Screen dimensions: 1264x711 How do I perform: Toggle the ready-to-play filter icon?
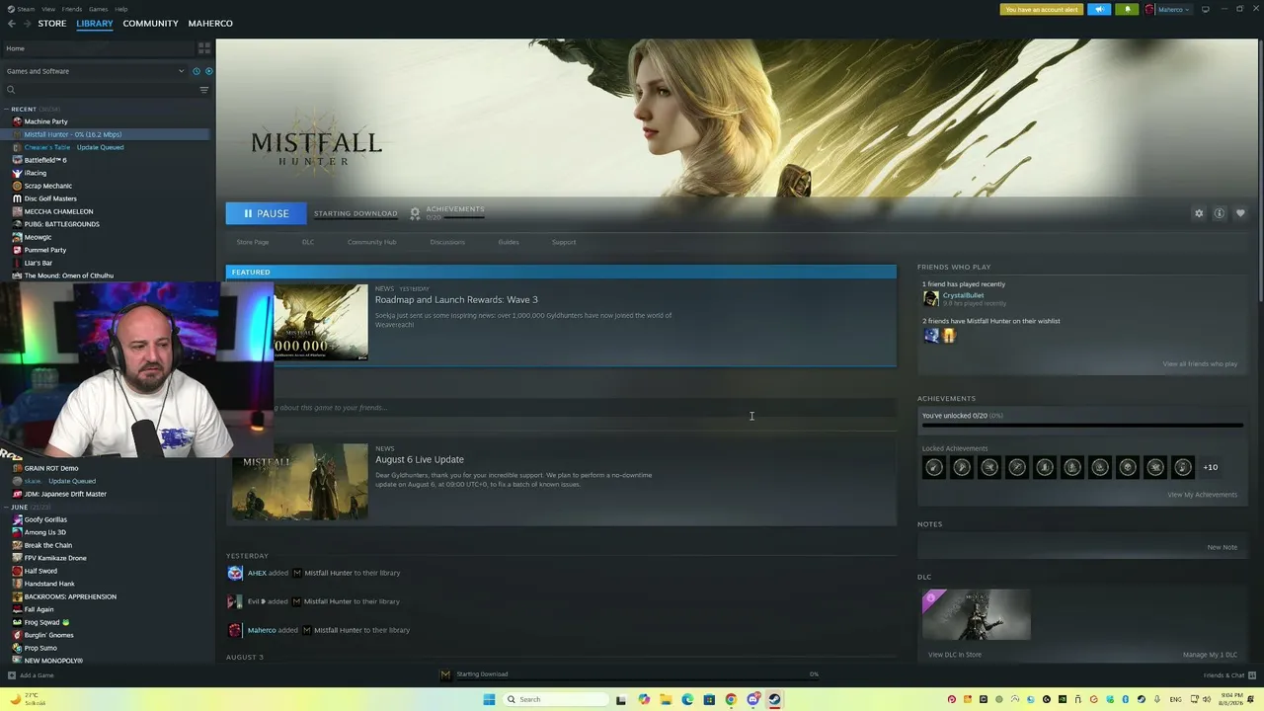(208, 71)
